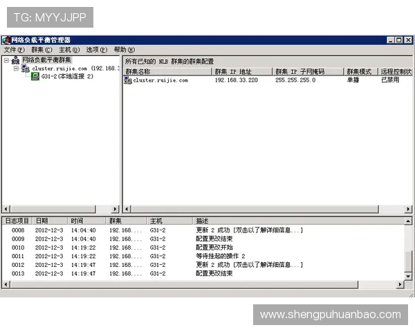Open the 文件(F) menu
This screenshot has height=332, width=415.
(14, 50)
